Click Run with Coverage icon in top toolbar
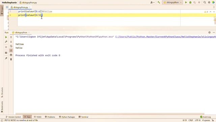Screen dimensions: 216x122 (195, 2)
